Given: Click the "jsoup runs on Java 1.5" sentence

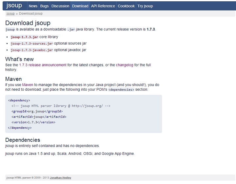Looking at the screenshot, I should point(70,154).
